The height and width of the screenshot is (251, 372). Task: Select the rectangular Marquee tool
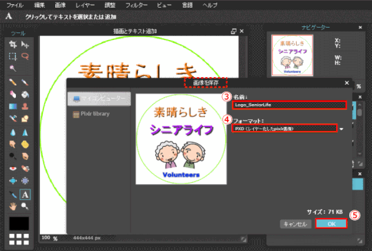click(x=13, y=57)
